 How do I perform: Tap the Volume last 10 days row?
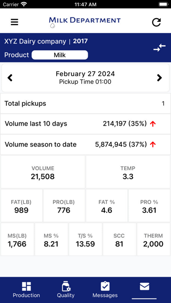point(85,124)
